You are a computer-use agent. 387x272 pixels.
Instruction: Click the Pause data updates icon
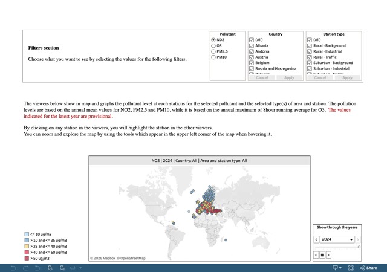[62, 268]
